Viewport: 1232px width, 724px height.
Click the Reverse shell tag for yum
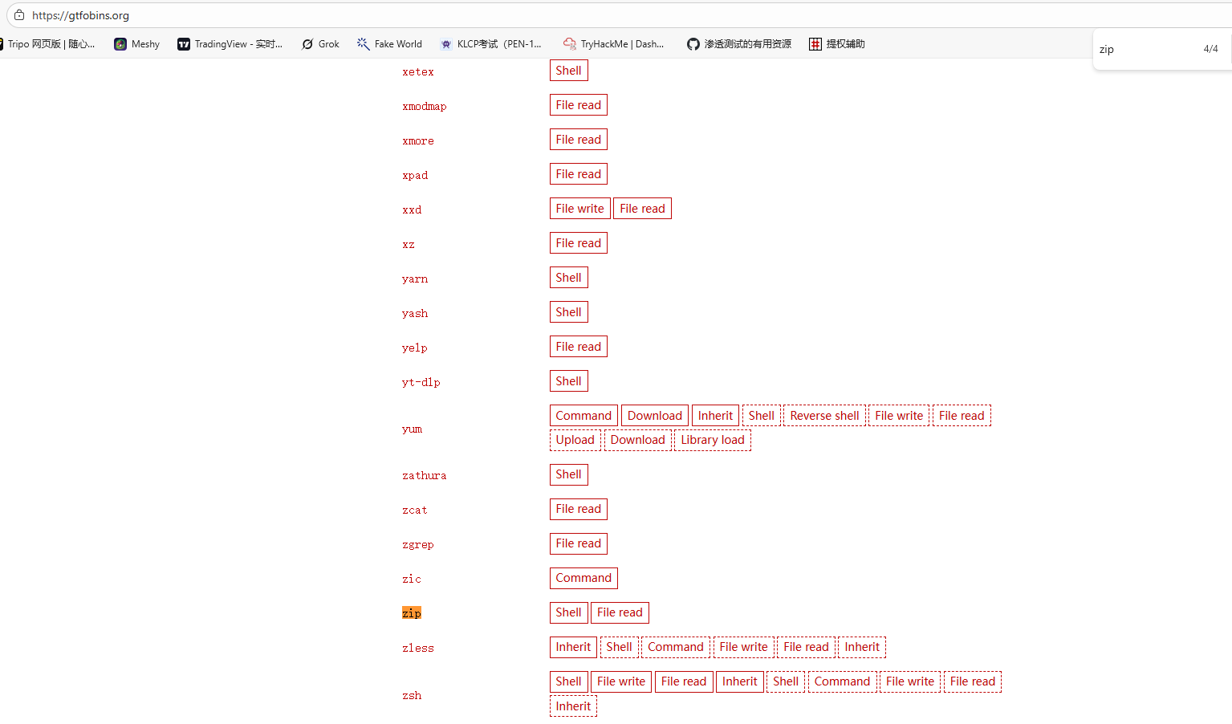tap(824, 416)
